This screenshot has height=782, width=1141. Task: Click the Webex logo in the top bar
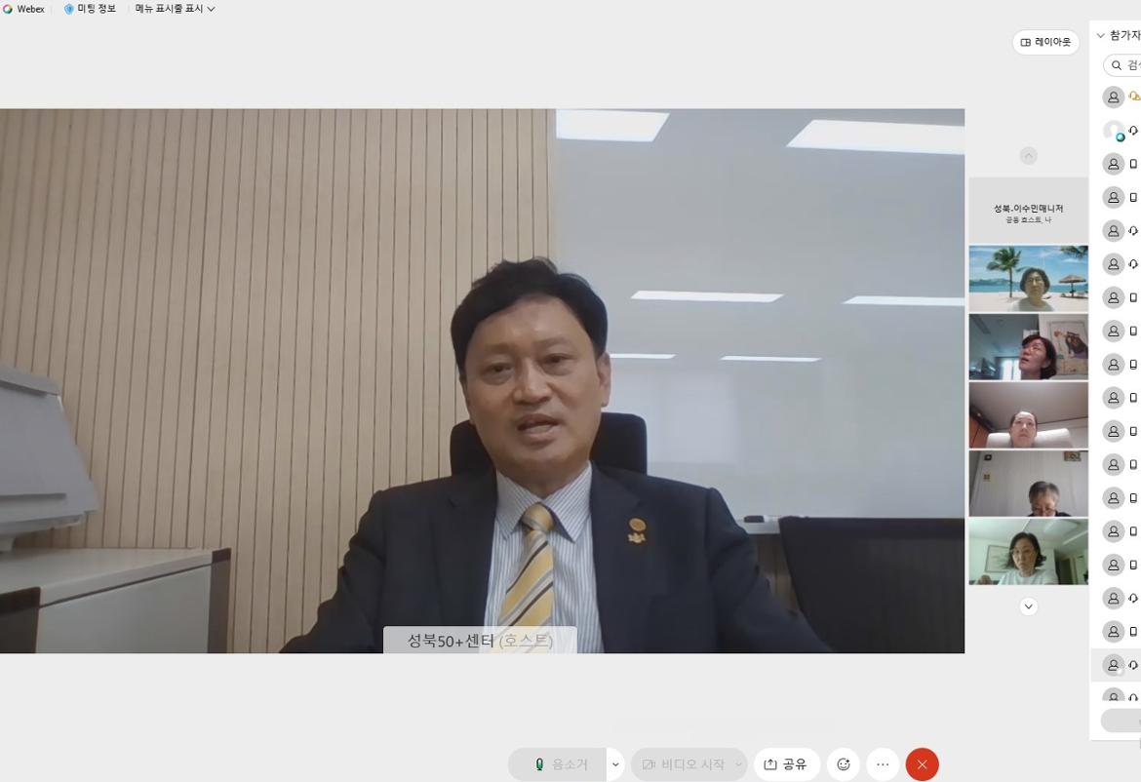click(8, 8)
